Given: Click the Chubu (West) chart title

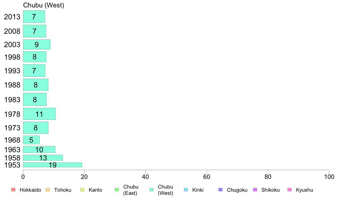Looking at the screenshot, I should coord(44,5).
